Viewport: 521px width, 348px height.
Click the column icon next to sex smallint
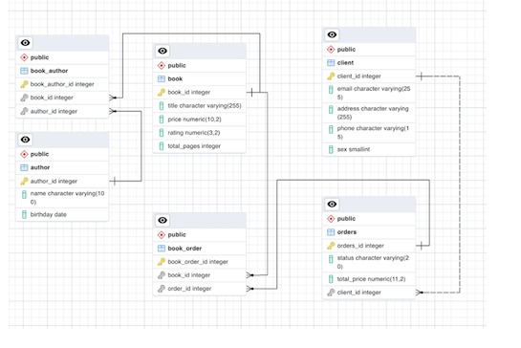click(331, 149)
